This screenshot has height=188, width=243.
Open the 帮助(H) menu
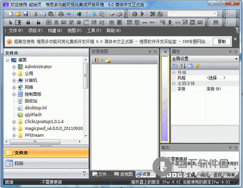click(114, 30)
